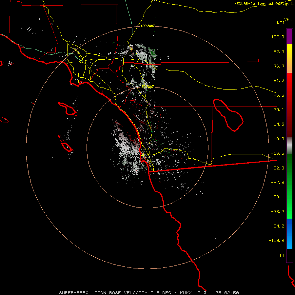The width and height of the screenshot is (295, 295).
Task: Select the -32.0 scale value
Action: click(x=278, y=168)
